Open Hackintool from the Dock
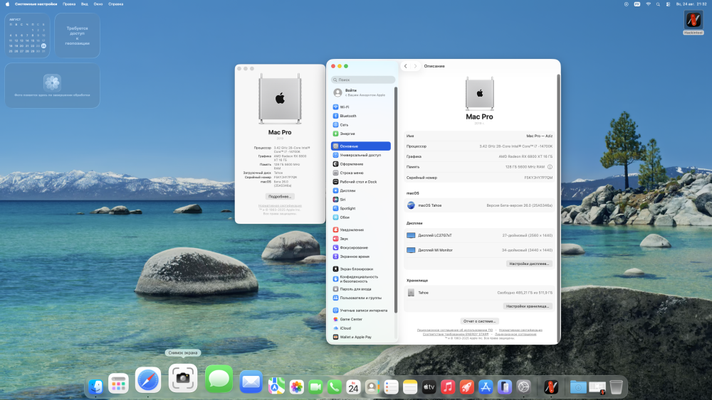The image size is (712, 400). (551, 387)
